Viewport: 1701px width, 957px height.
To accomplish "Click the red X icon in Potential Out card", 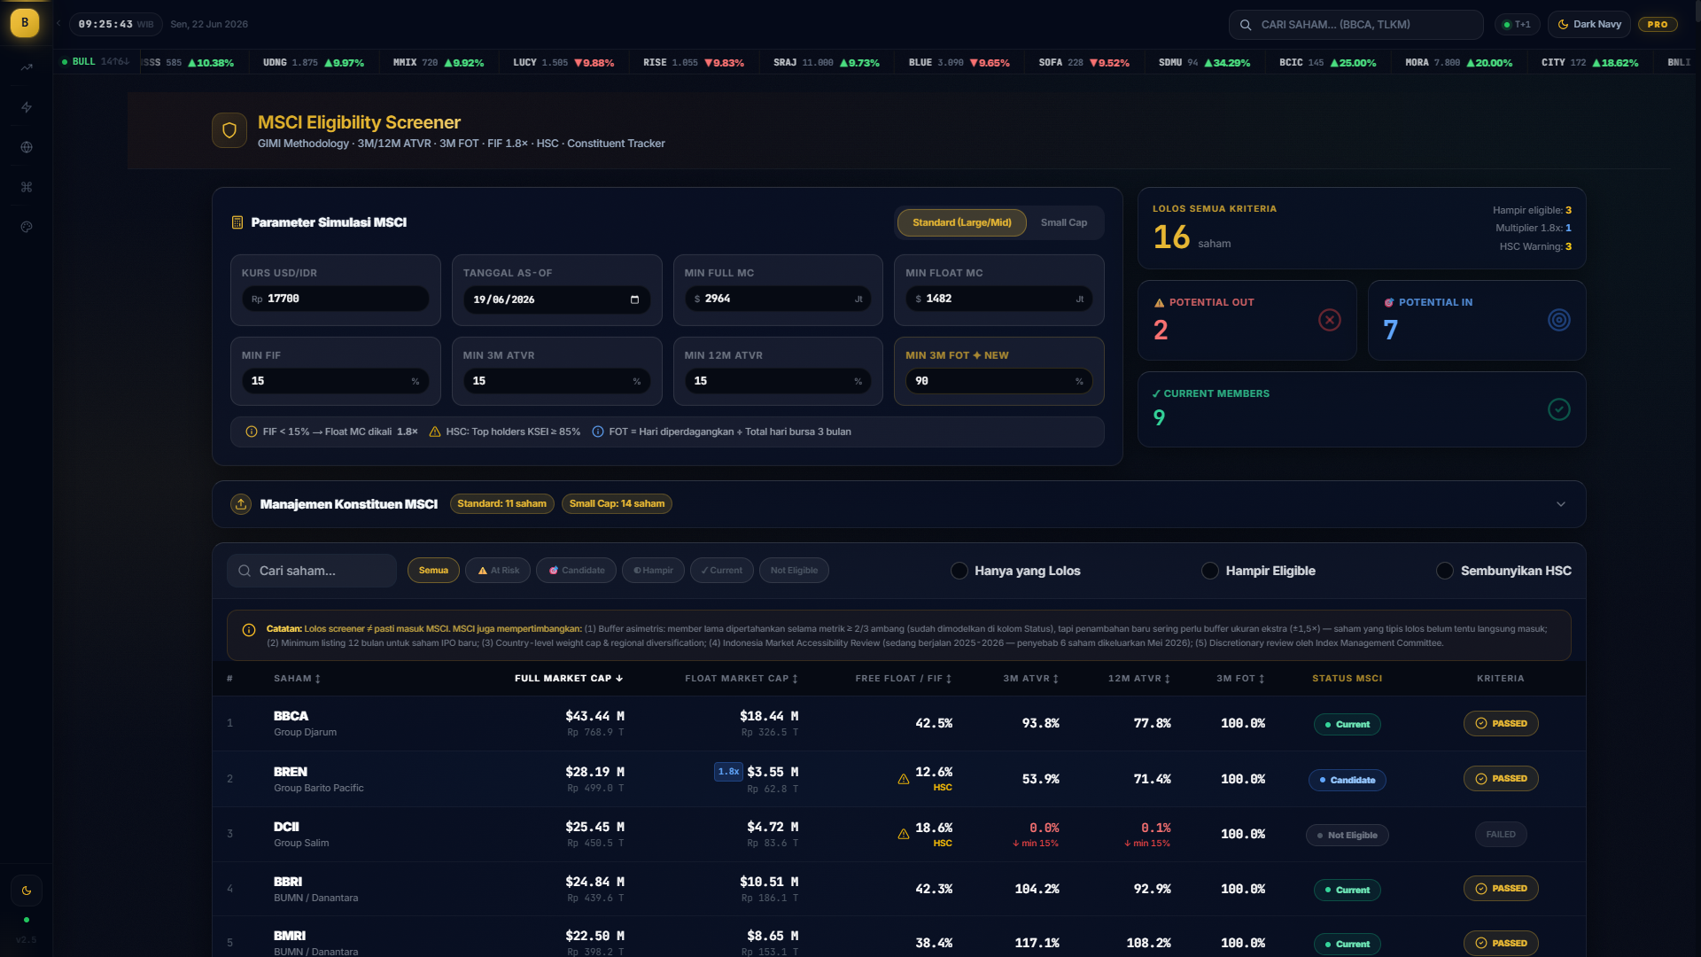I will (x=1330, y=320).
